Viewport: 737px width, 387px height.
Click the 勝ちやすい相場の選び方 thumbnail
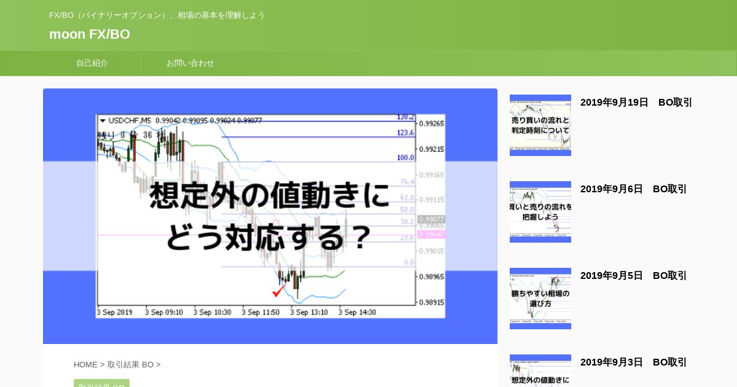point(540,299)
